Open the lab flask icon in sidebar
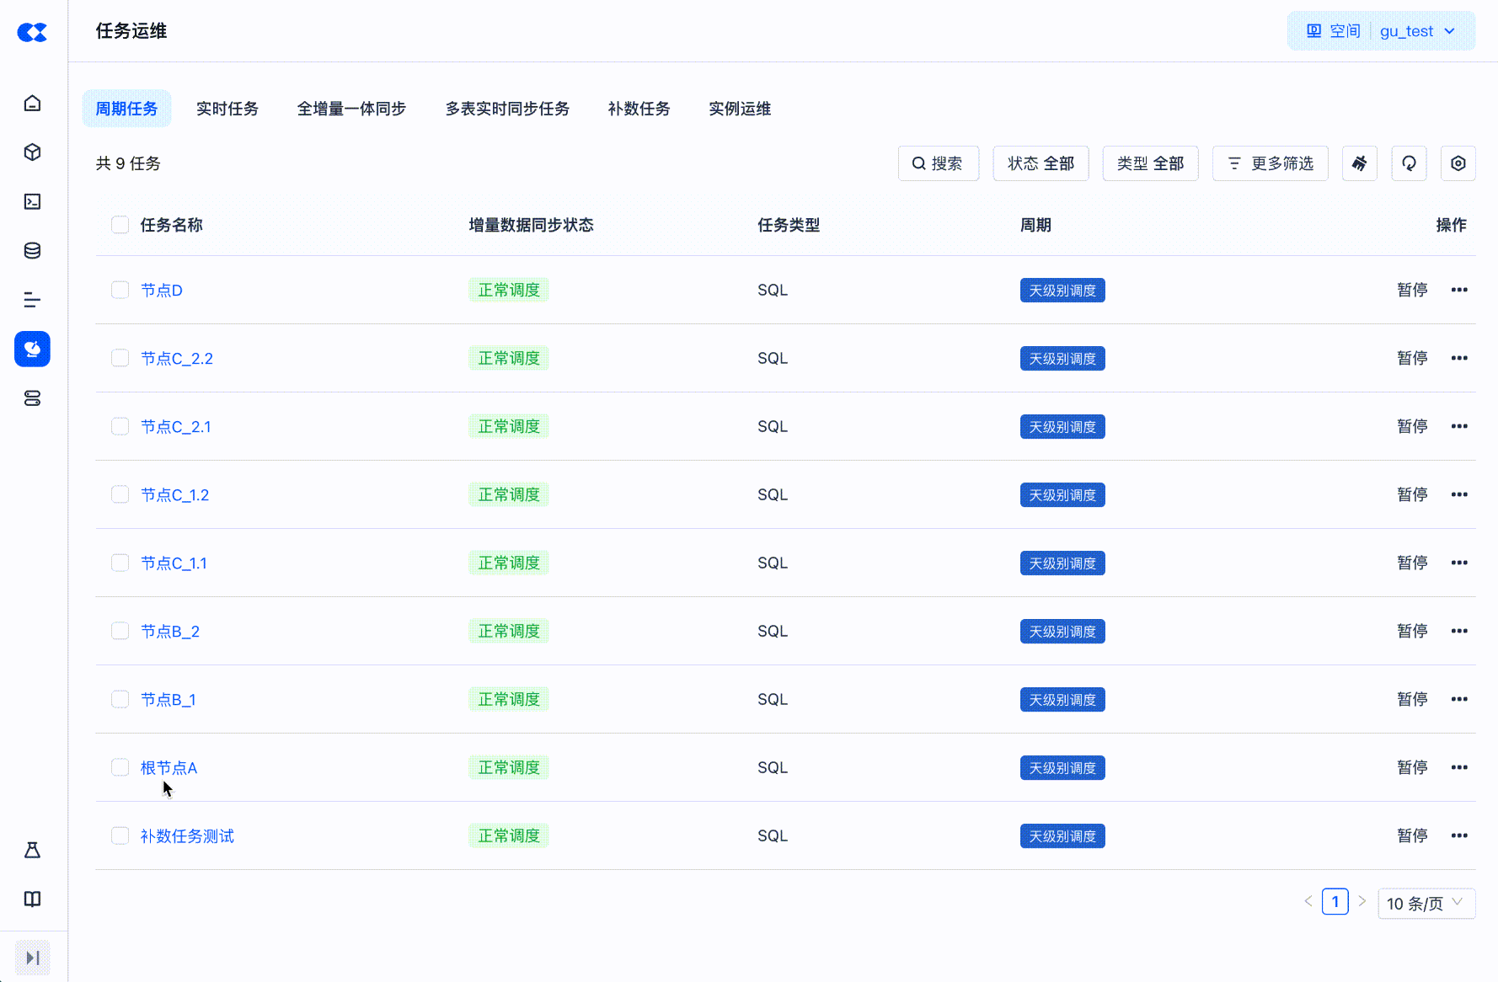The image size is (1498, 982). [32, 850]
